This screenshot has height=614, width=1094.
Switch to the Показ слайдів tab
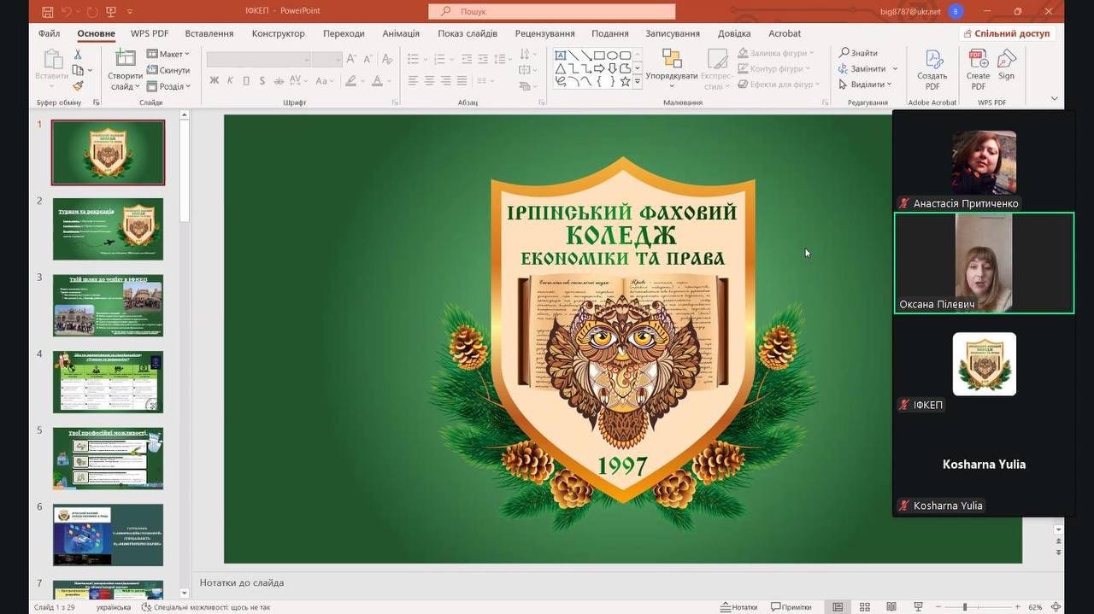(x=468, y=33)
